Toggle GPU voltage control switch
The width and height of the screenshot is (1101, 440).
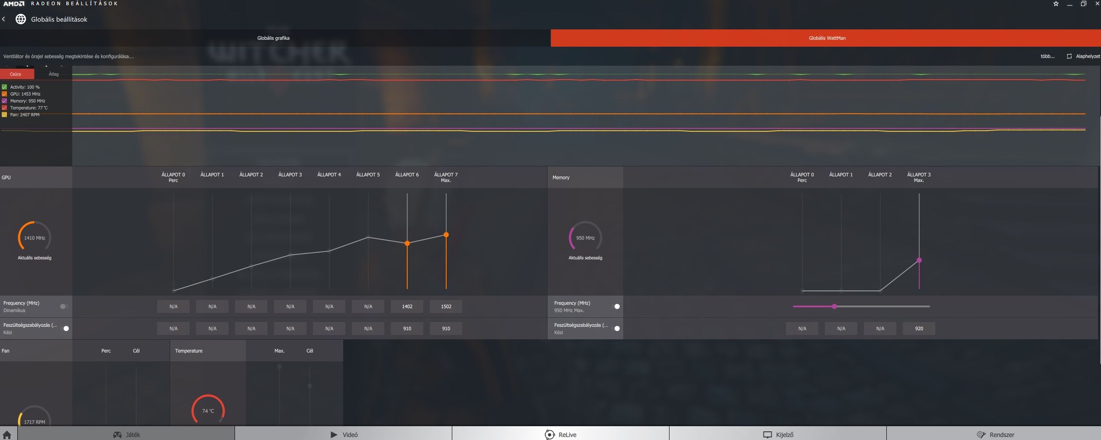click(64, 328)
